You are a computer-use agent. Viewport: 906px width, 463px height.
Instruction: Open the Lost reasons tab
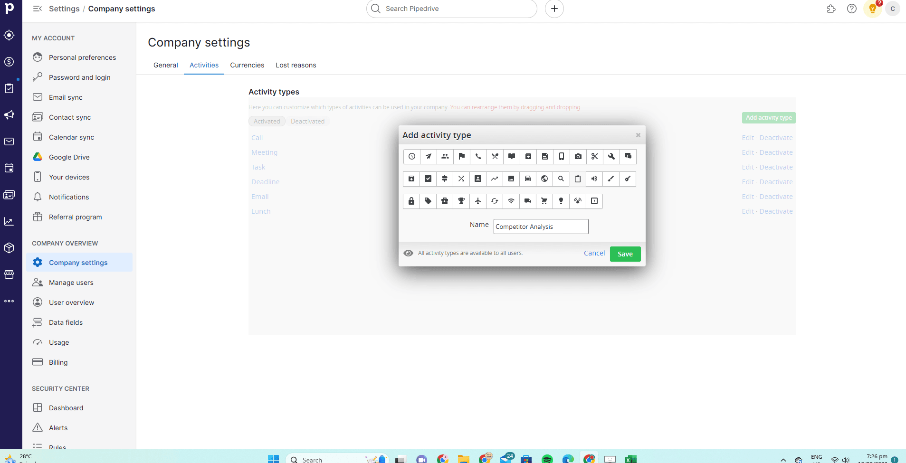pyautogui.click(x=296, y=65)
